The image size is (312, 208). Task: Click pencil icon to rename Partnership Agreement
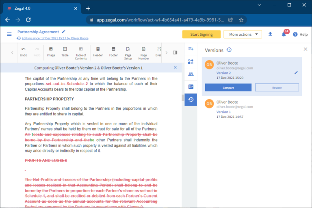[64, 32]
